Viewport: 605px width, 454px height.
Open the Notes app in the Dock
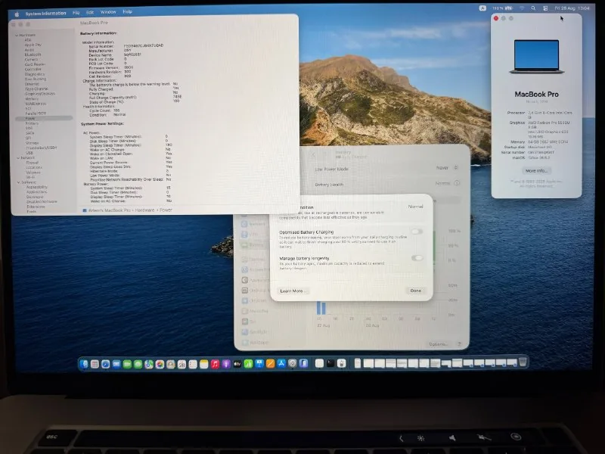pos(203,364)
